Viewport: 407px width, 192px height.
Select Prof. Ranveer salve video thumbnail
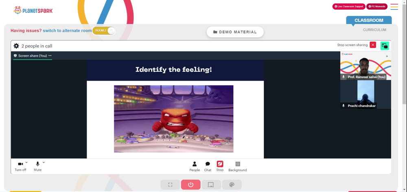click(365, 66)
